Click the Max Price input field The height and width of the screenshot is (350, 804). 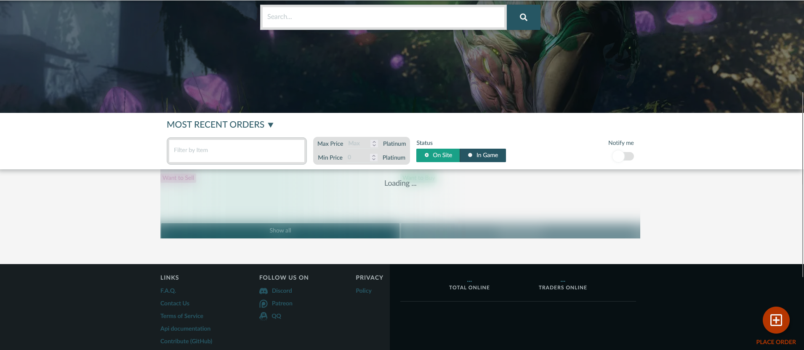(x=359, y=144)
